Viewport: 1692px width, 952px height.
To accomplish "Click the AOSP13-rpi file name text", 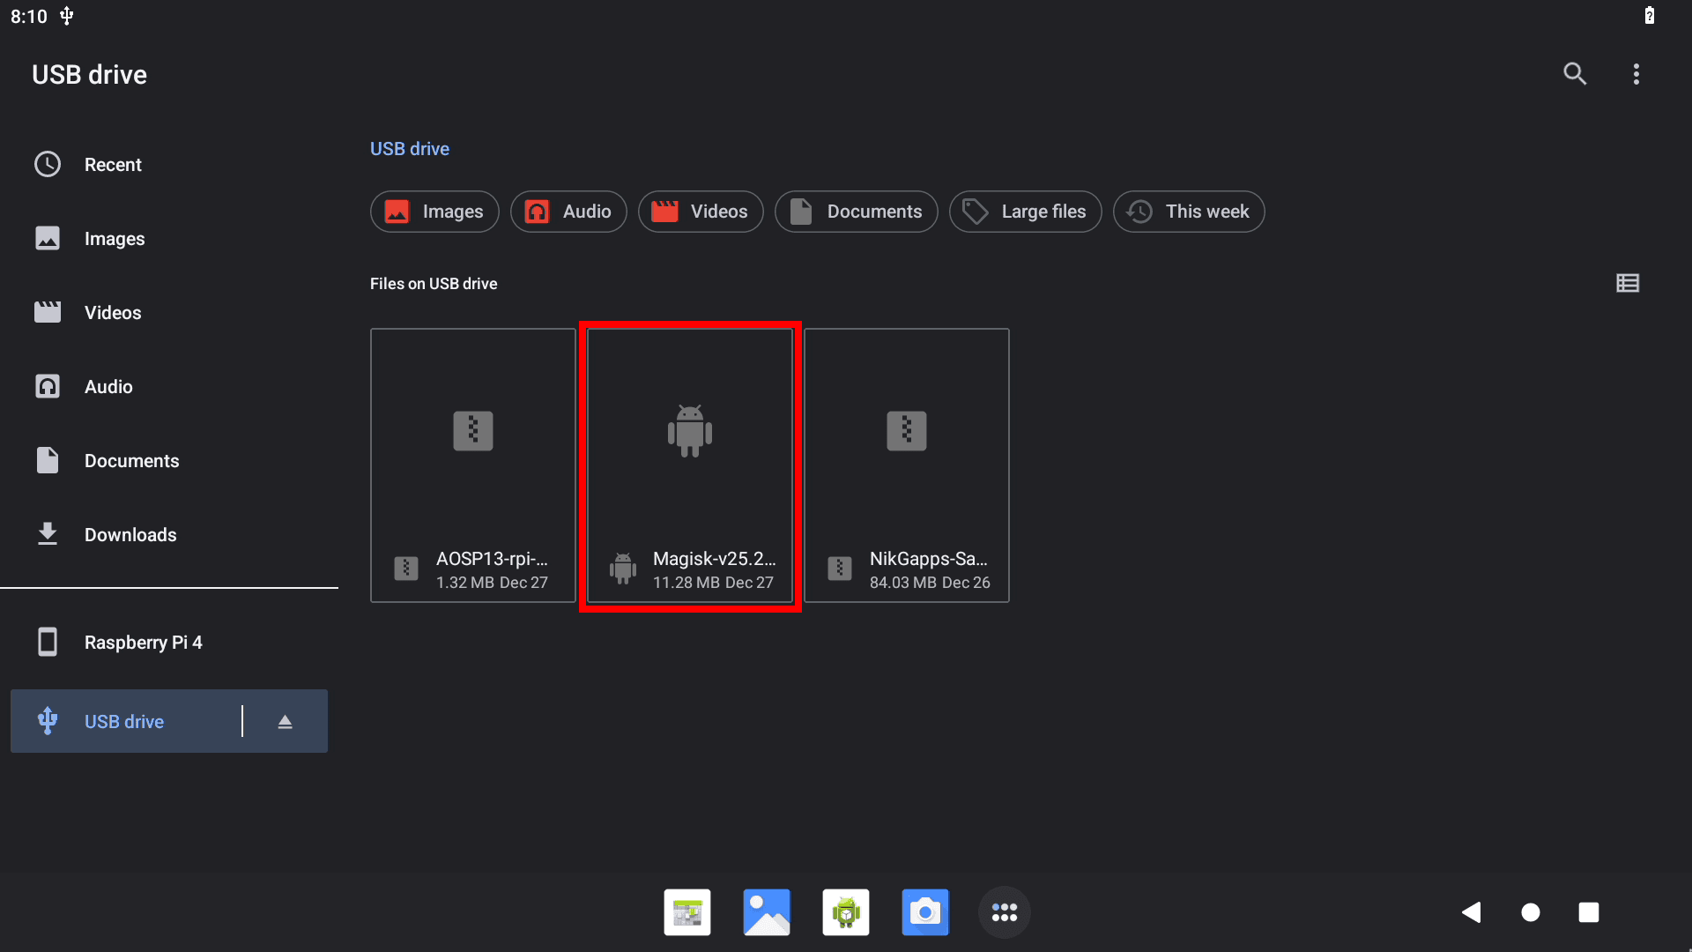I will (x=492, y=559).
